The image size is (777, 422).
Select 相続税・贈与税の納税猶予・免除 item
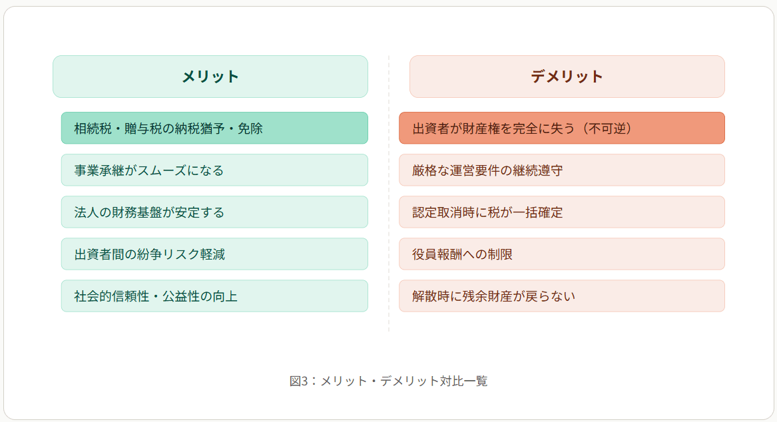(x=214, y=128)
